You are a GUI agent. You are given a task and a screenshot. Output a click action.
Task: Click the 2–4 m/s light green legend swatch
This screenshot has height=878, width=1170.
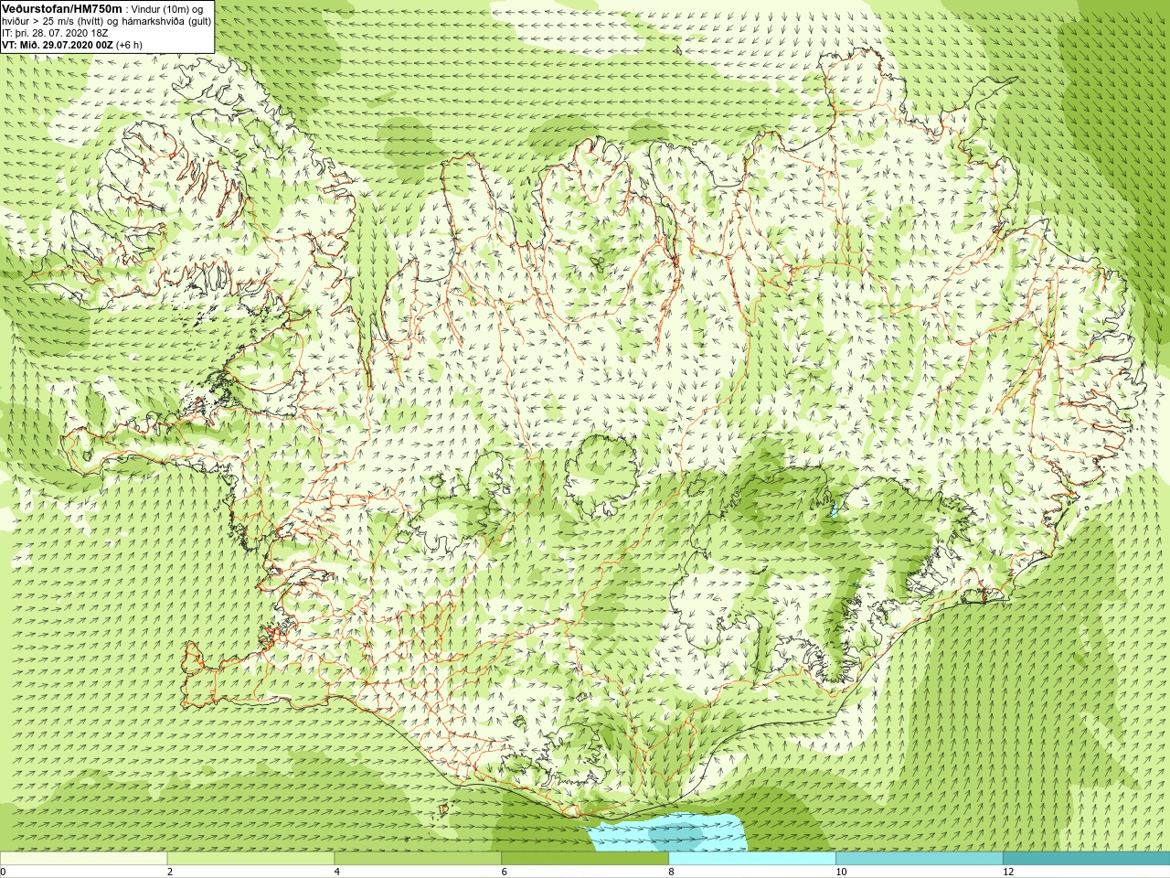(250, 859)
